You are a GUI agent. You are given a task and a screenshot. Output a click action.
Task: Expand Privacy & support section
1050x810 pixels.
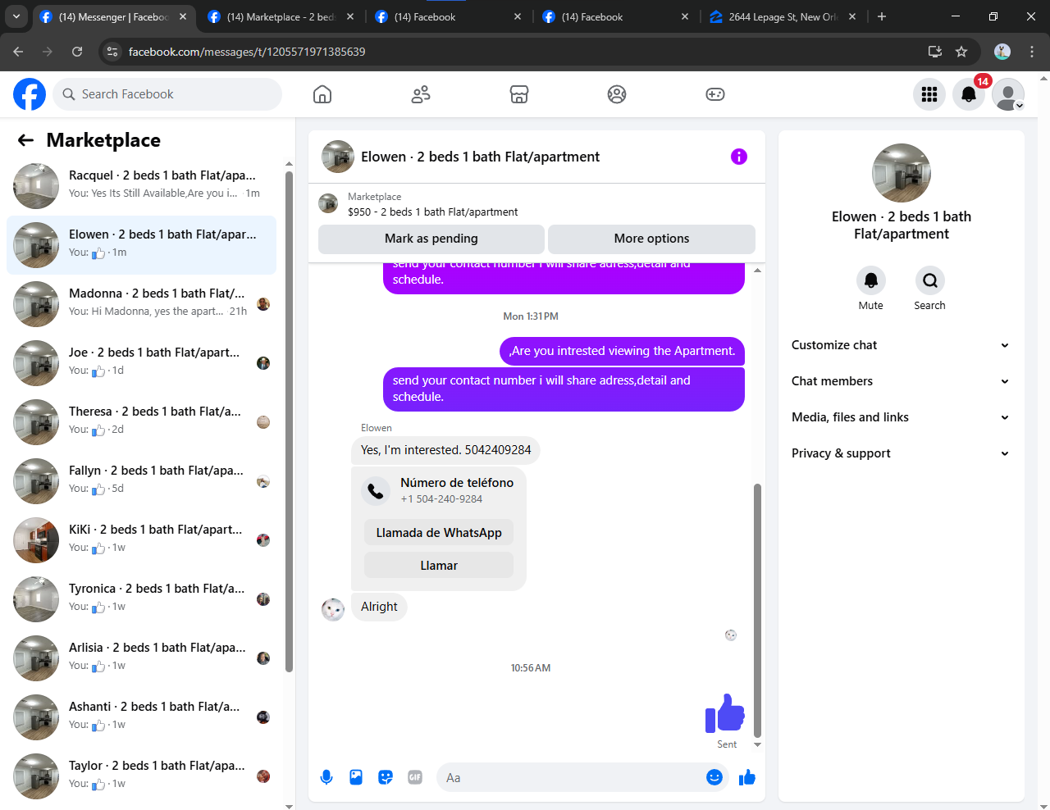[901, 453]
